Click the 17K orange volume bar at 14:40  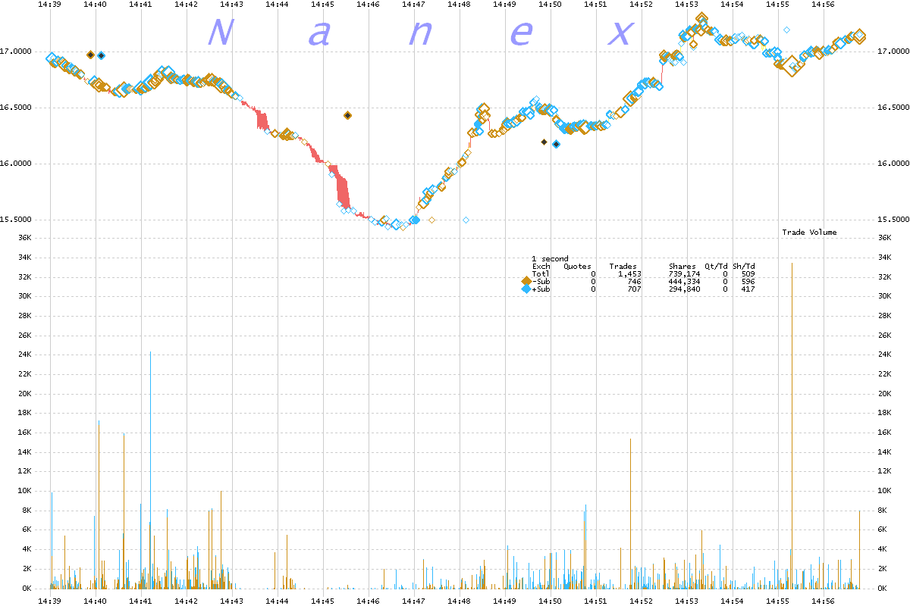tap(99, 504)
